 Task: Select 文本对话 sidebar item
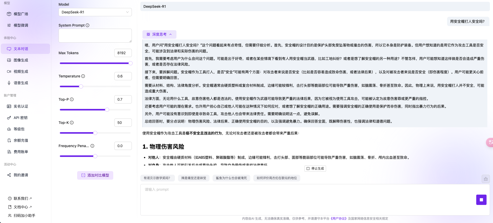(x=25, y=49)
